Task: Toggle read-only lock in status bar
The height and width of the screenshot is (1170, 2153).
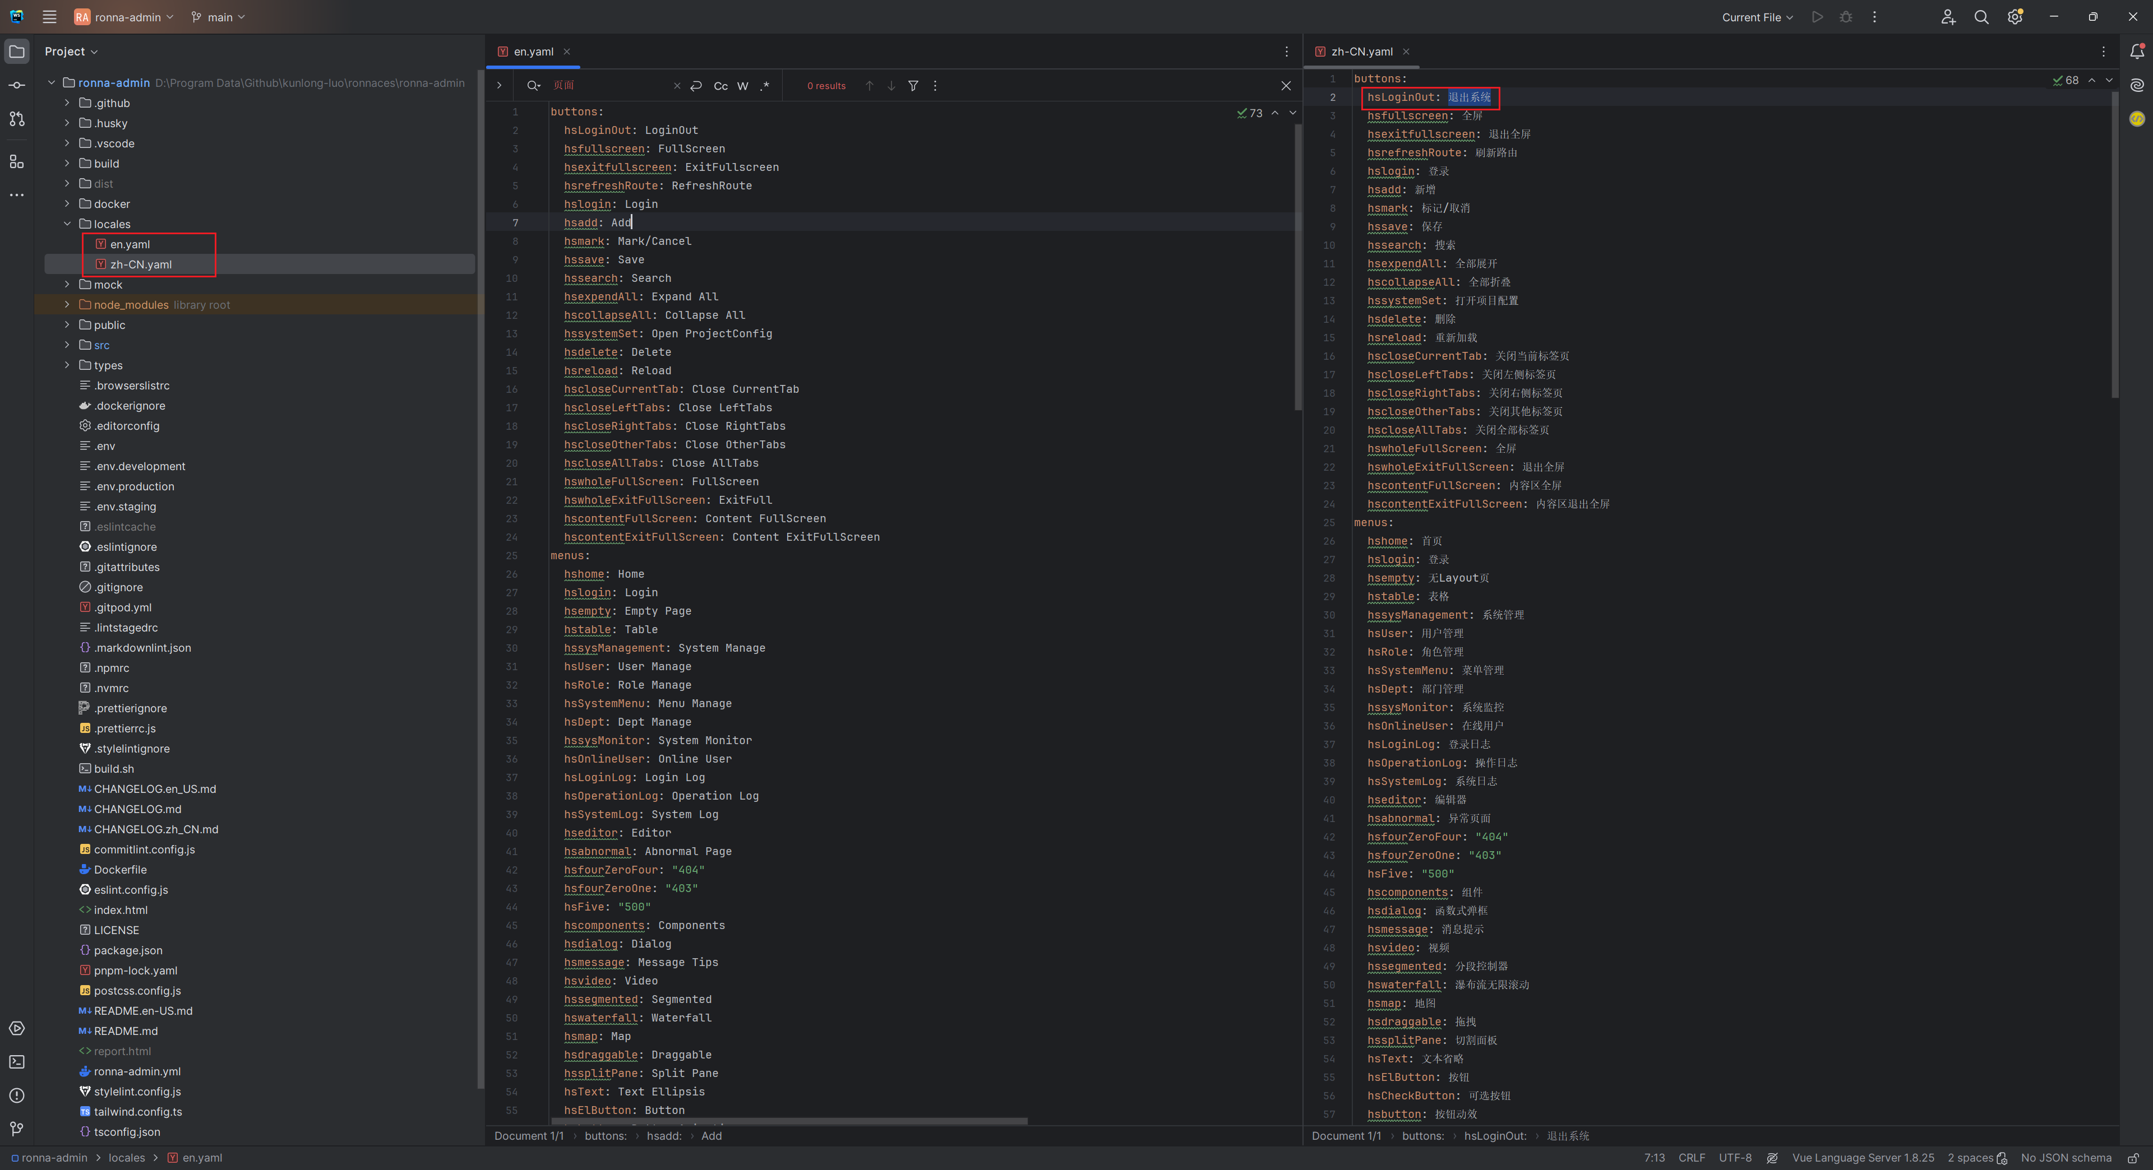Action: coord(2133,1158)
